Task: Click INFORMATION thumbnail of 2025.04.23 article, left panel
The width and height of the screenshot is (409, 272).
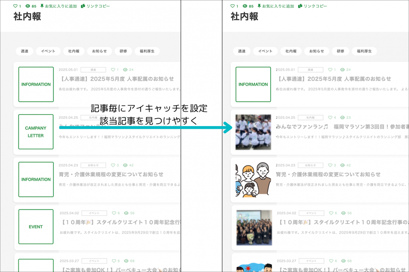Action: (36, 180)
